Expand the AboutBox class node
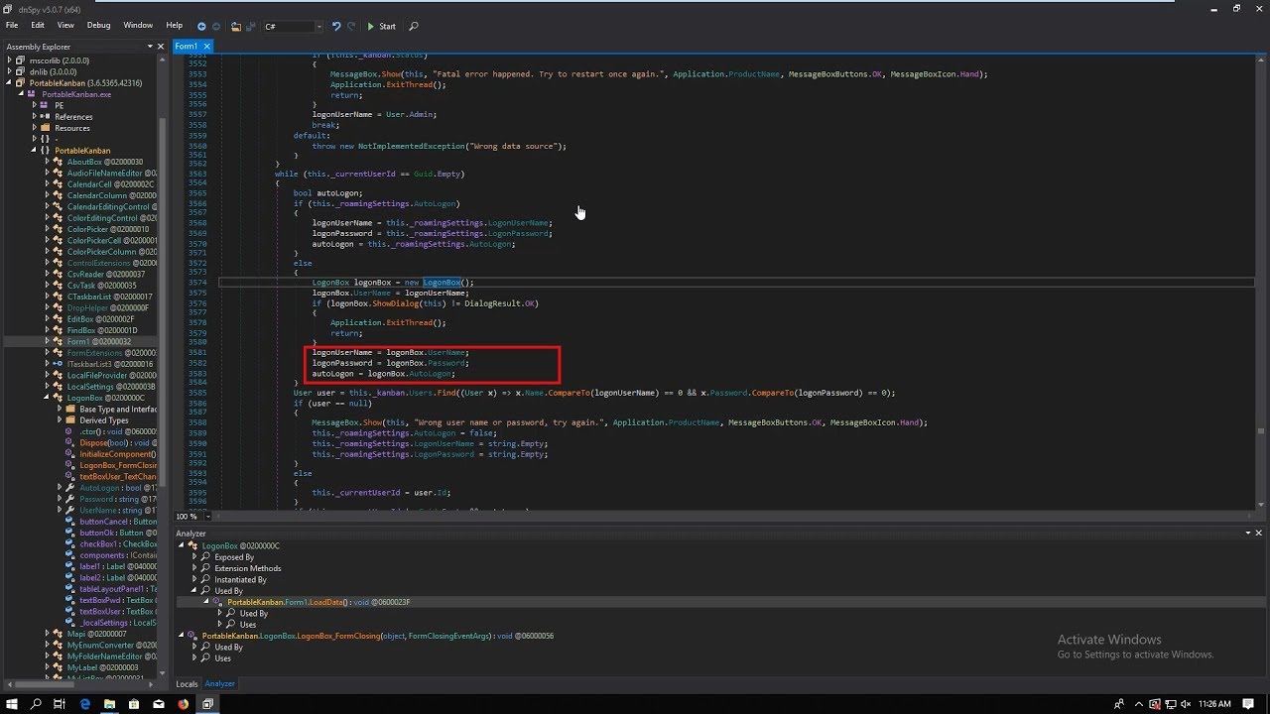 pos(47,162)
